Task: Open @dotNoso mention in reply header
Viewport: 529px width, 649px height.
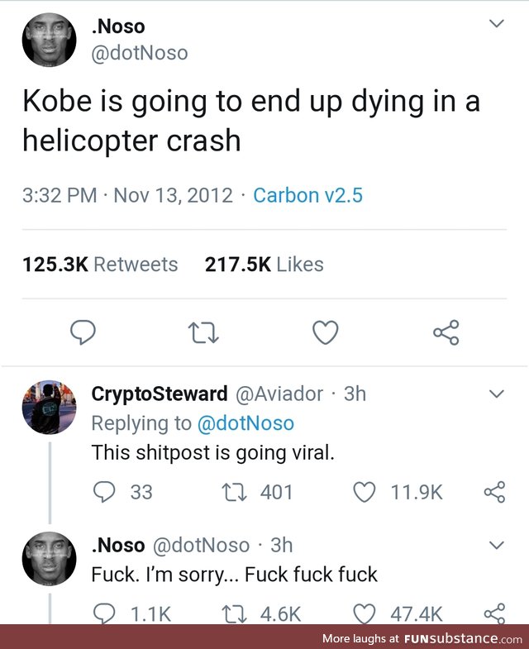Action: tap(245, 423)
